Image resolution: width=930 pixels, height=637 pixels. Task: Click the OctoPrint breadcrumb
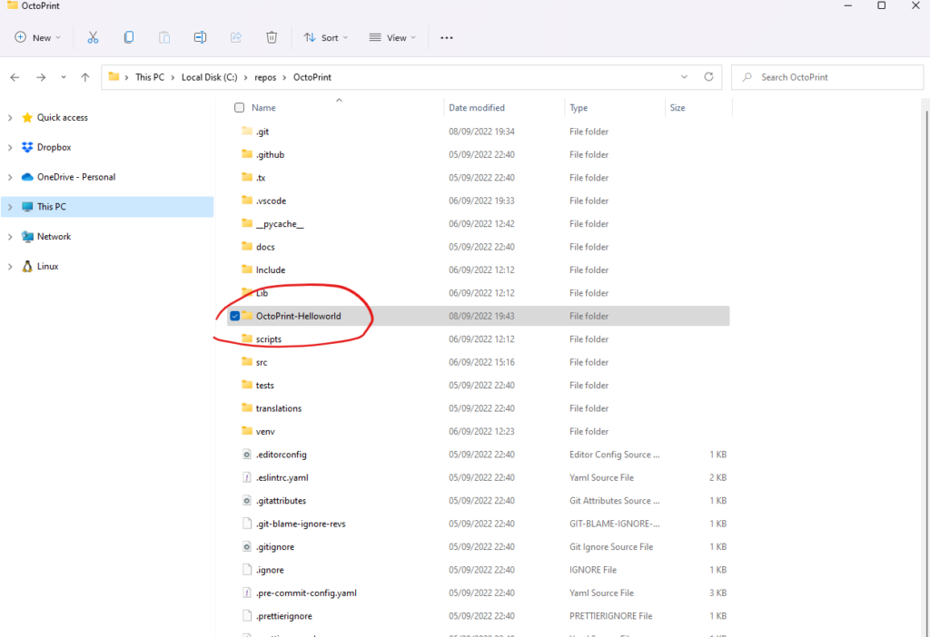312,77
